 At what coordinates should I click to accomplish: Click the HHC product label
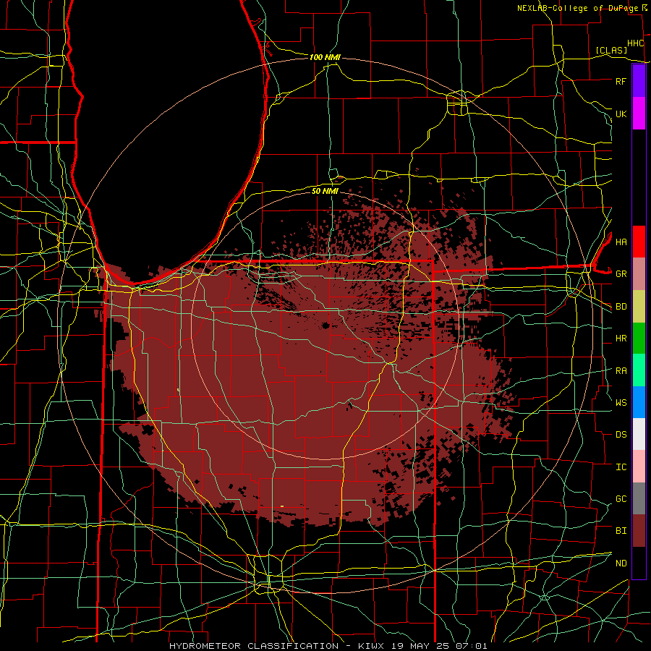[x=635, y=43]
